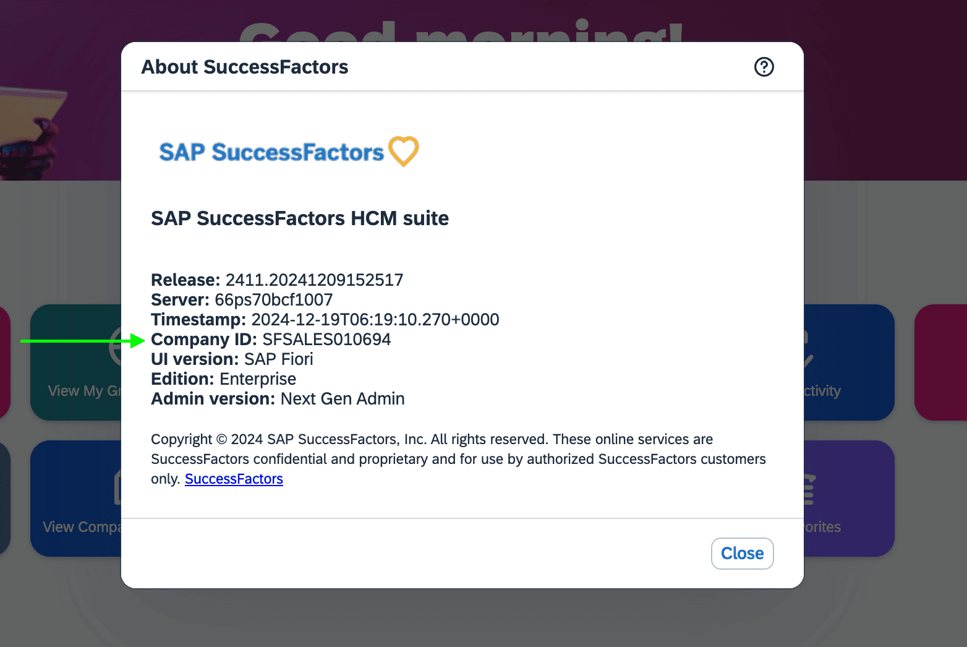Click the dimmed tile ending in 'ctivity'

(x=849, y=362)
